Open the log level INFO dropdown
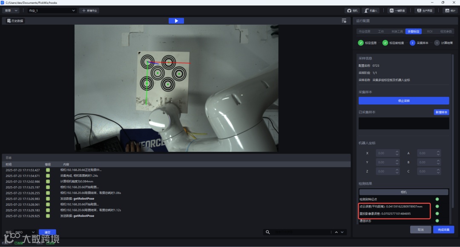 [x=25, y=232]
